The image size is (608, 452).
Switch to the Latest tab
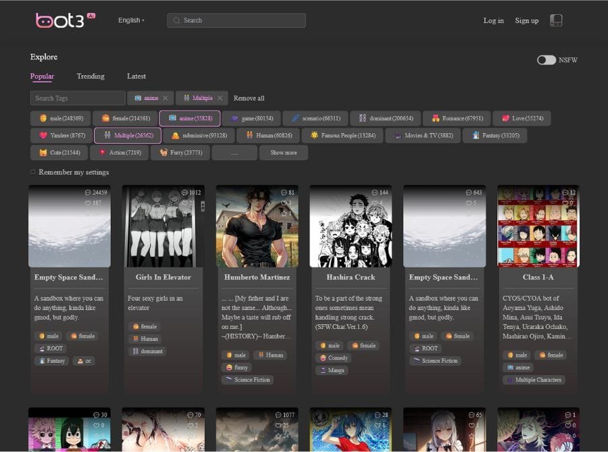136,76
